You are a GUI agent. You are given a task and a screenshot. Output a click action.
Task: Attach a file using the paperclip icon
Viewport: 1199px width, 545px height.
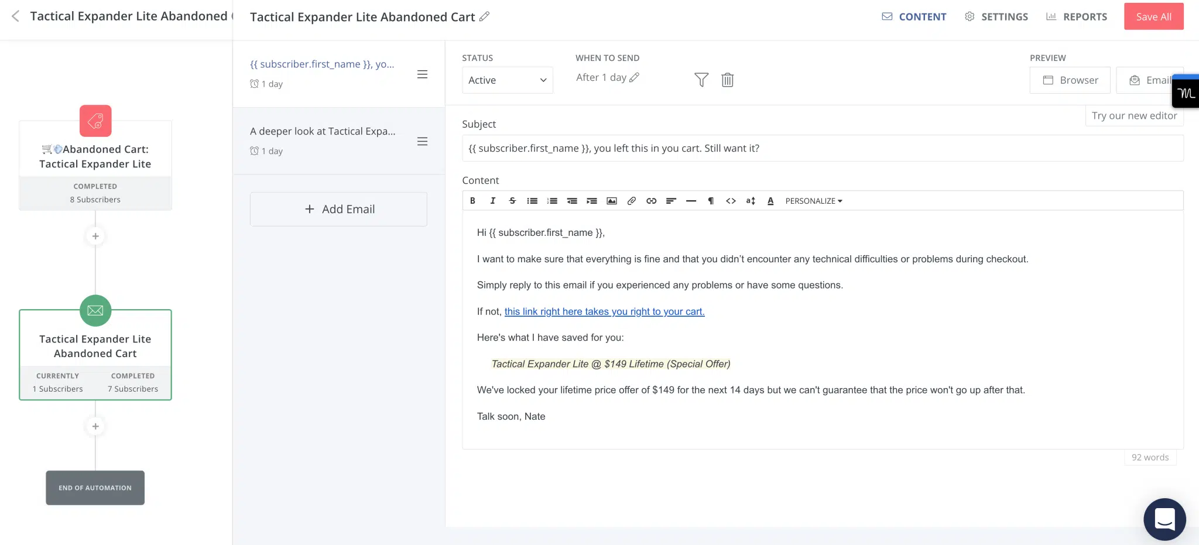tap(632, 201)
